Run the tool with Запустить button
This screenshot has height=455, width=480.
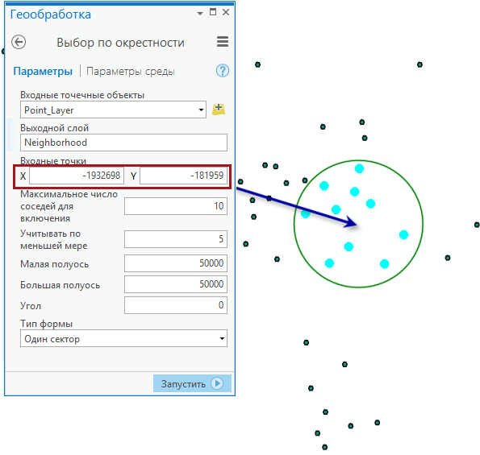coord(192,383)
